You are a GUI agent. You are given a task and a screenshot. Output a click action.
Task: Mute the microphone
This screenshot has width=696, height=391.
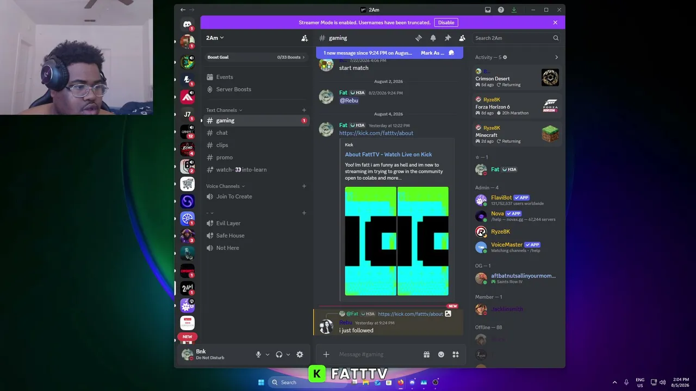258,355
